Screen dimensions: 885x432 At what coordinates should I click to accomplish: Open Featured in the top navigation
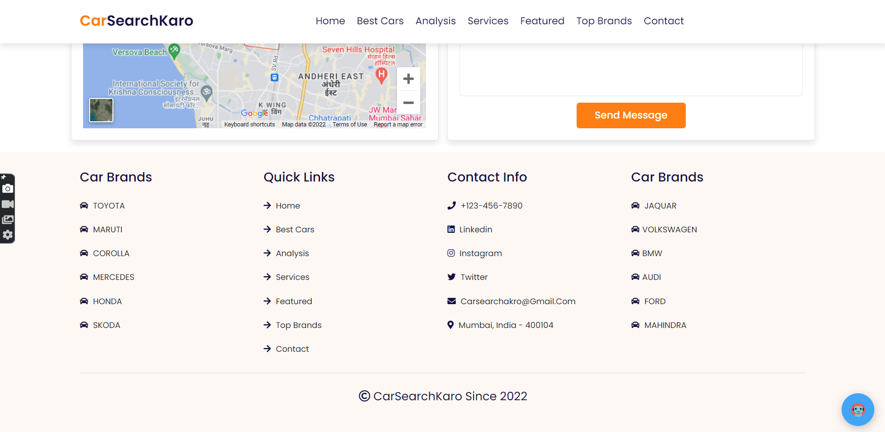tap(542, 21)
